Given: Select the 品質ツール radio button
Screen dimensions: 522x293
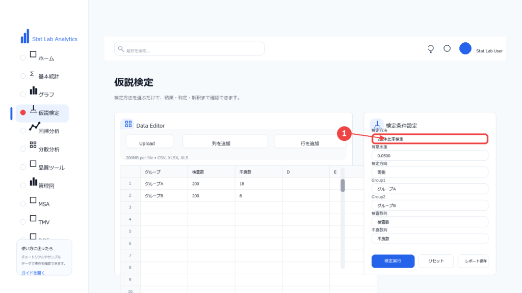Looking at the screenshot, I should [23, 167].
